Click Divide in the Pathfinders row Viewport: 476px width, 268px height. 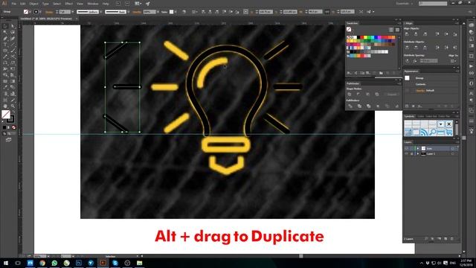click(x=350, y=106)
